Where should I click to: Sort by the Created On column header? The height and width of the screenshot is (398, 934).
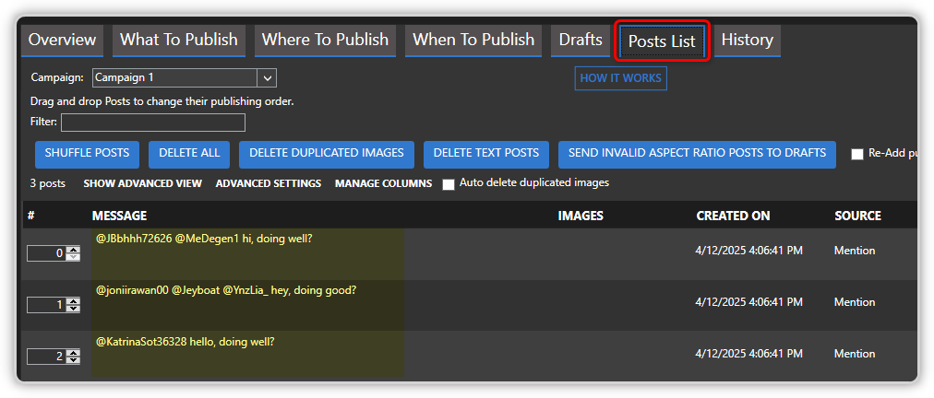(733, 216)
